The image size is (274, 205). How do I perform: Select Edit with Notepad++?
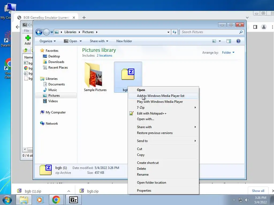[163, 113]
